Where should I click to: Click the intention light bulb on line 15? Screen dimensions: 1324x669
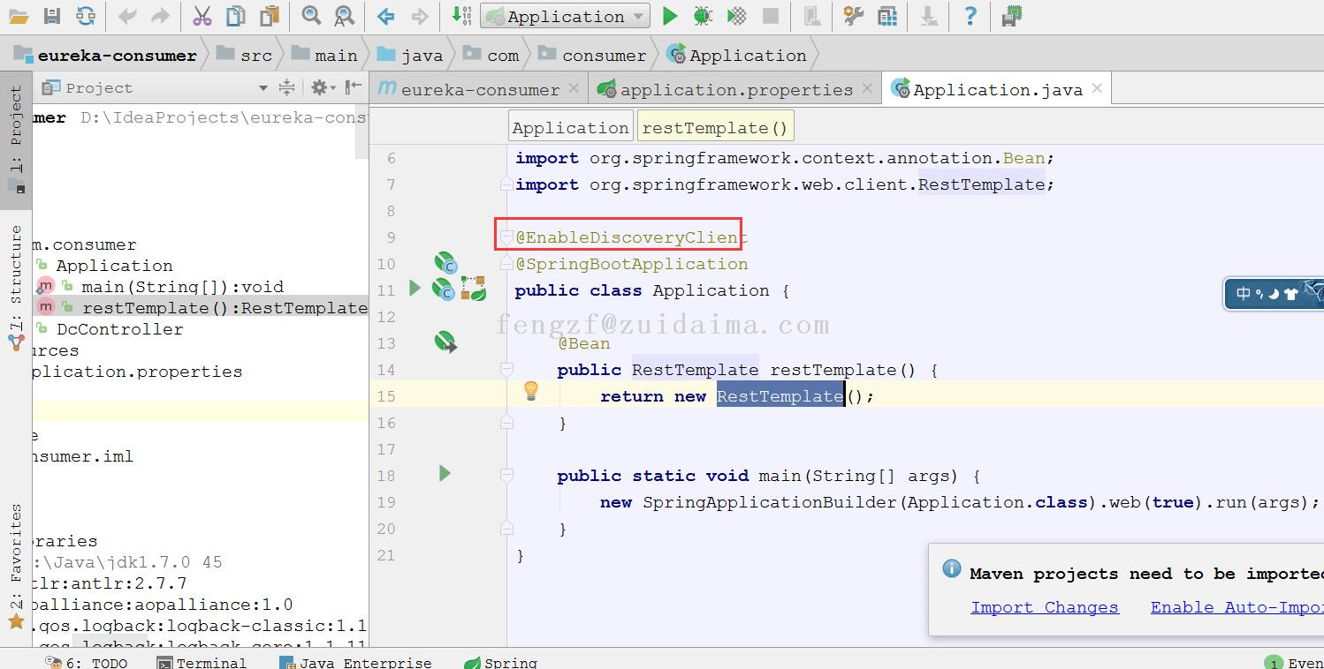pos(531,391)
